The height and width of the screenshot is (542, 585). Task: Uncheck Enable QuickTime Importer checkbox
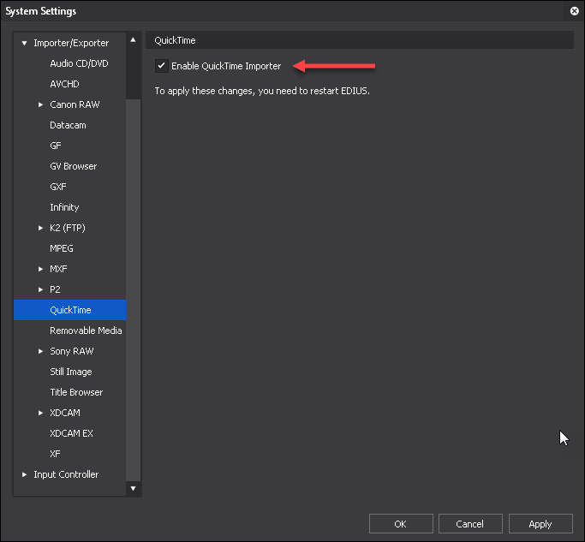point(161,66)
